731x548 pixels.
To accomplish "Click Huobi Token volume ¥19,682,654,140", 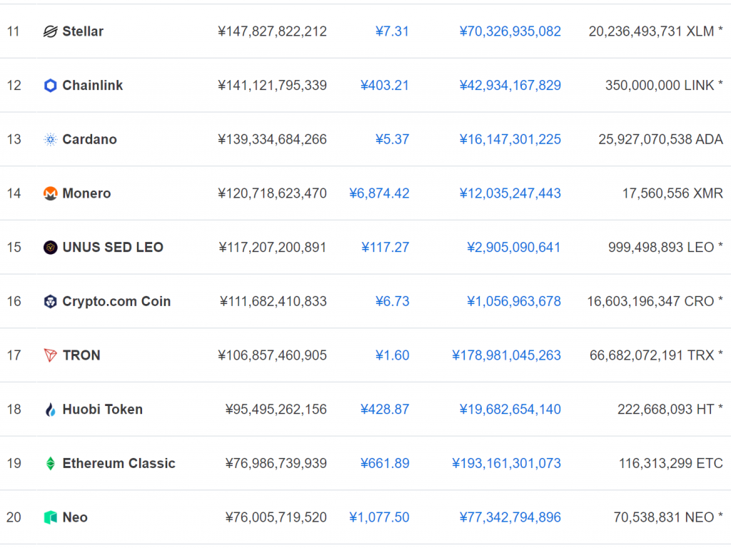I will tap(510, 410).
